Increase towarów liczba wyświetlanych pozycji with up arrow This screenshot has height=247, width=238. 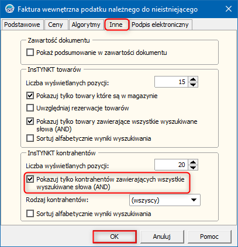[x=193, y=79]
